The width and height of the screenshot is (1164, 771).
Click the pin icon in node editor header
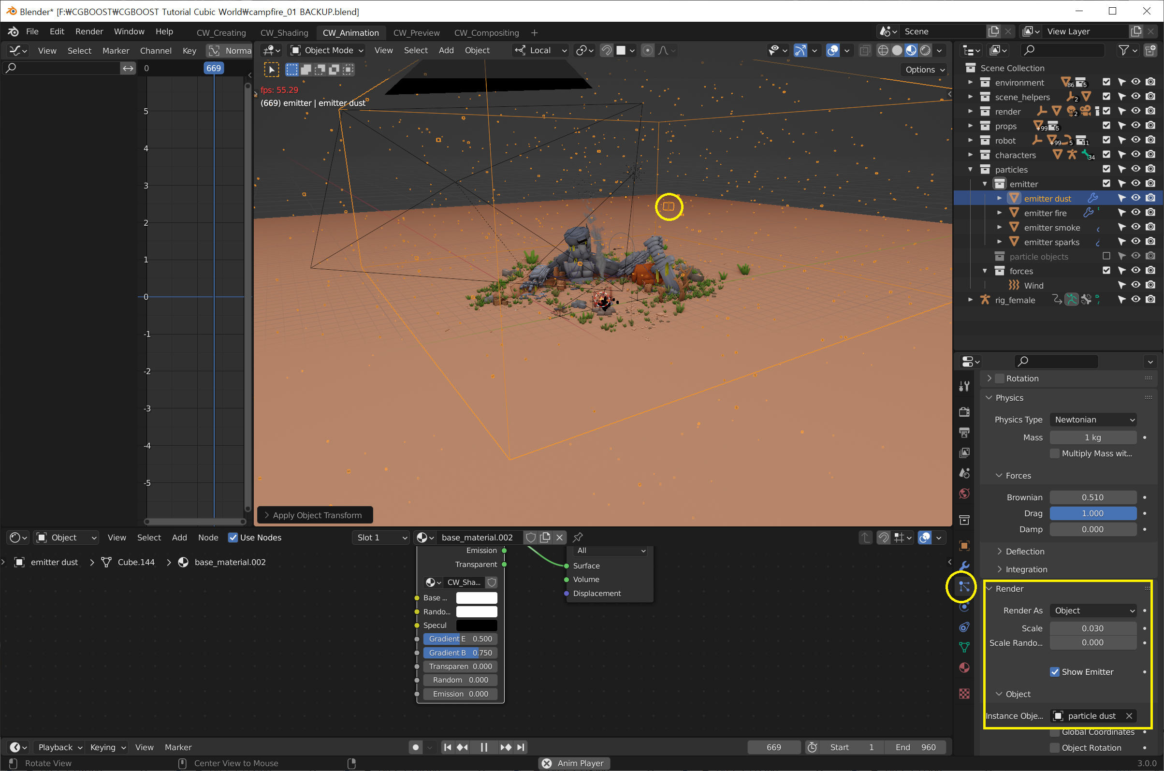click(x=578, y=537)
